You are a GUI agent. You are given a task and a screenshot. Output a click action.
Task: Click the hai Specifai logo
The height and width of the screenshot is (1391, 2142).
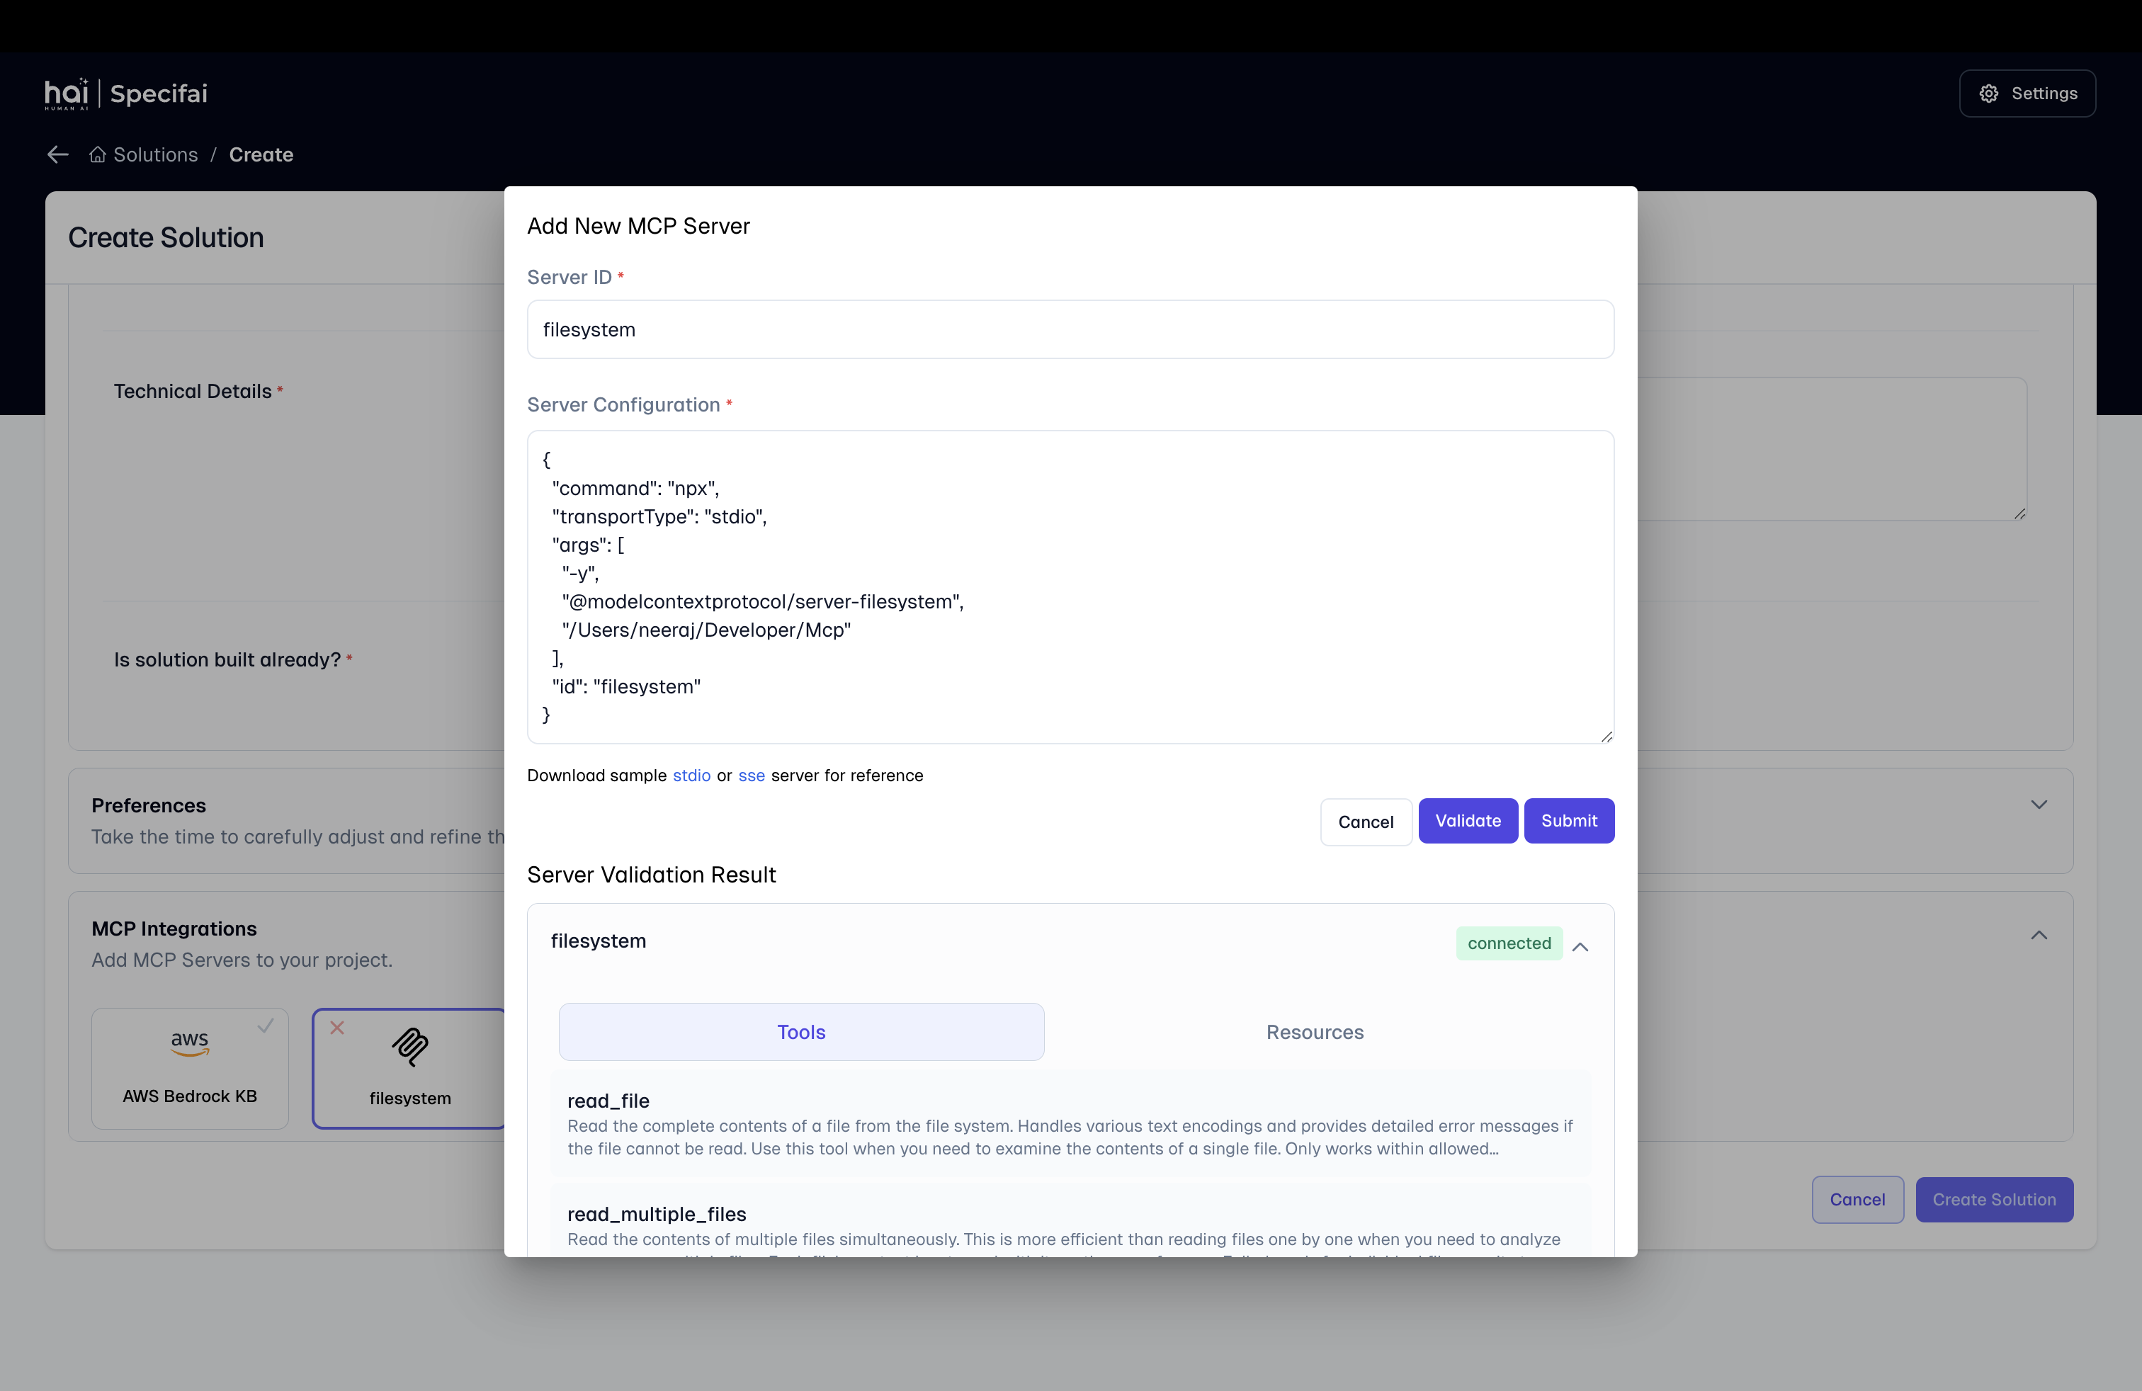pyautogui.click(x=126, y=93)
